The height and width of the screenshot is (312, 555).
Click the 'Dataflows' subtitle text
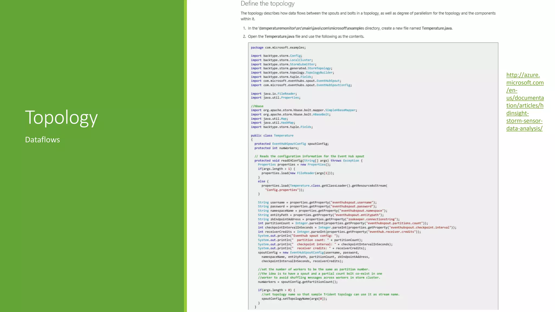[43, 139]
